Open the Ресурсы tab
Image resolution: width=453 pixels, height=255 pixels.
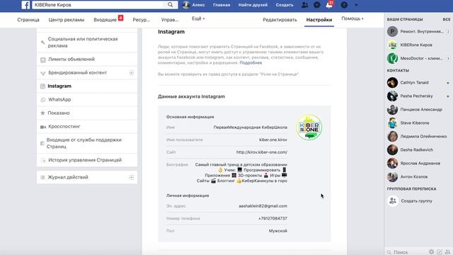tap(142, 20)
